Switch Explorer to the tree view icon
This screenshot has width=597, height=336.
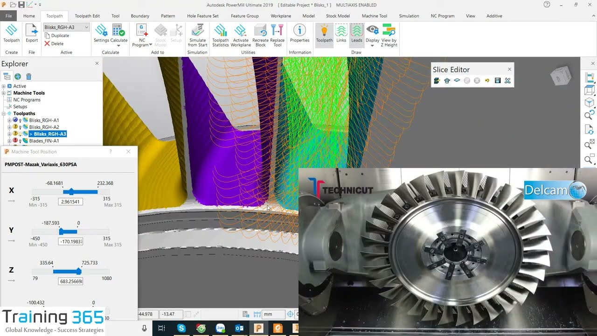[7, 77]
